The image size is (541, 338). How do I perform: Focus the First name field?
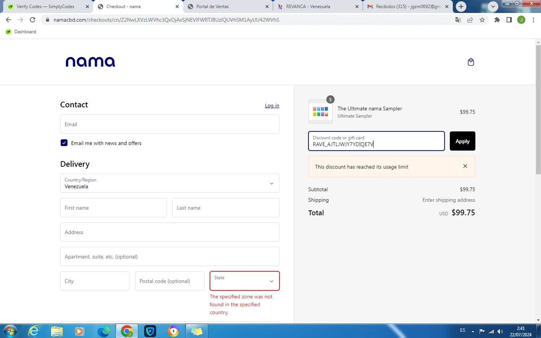(114, 208)
